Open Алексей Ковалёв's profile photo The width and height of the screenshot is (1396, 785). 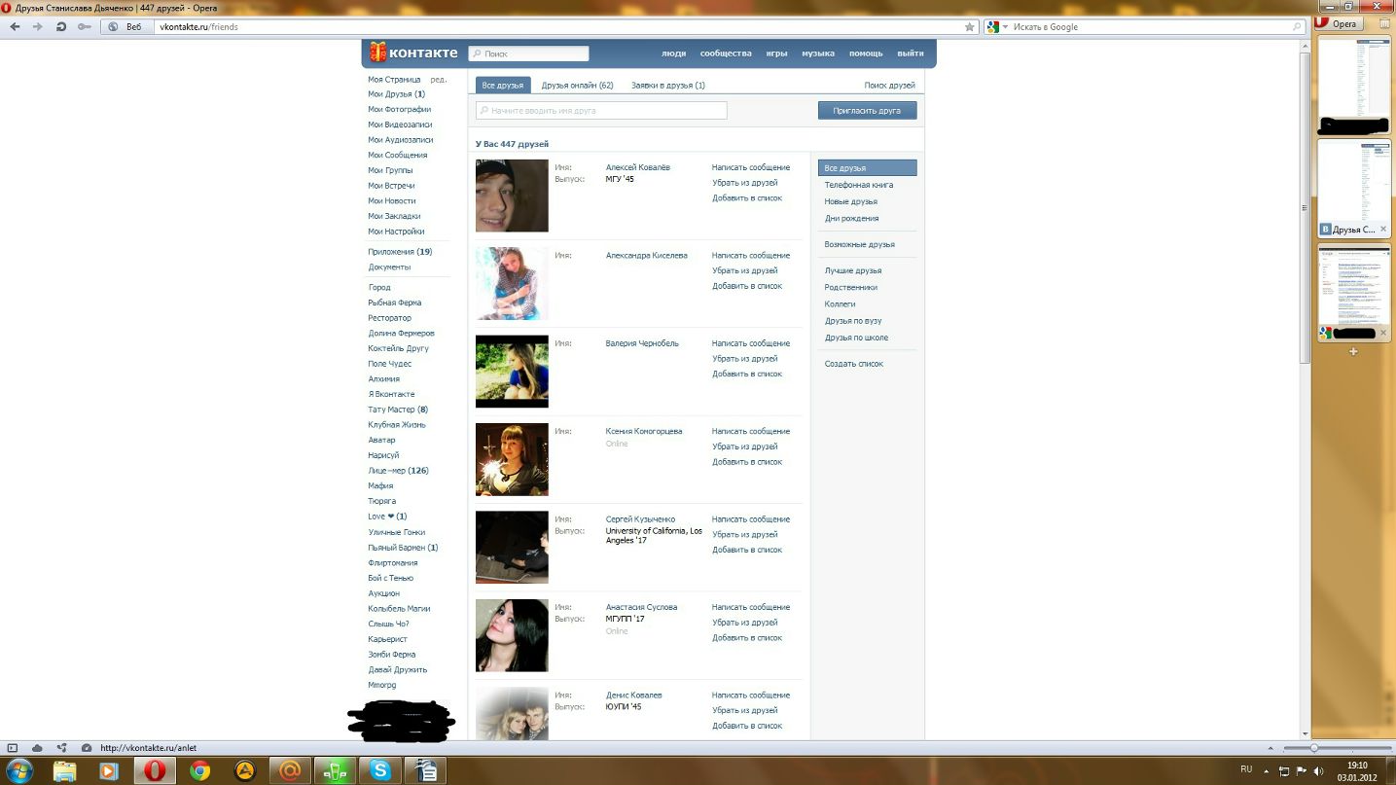click(x=512, y=196)
